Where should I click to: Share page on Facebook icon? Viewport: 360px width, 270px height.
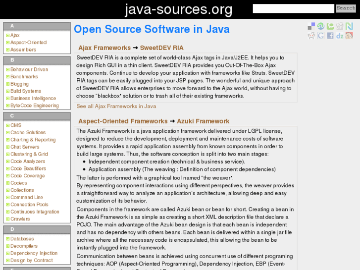(x=330, y=35)
